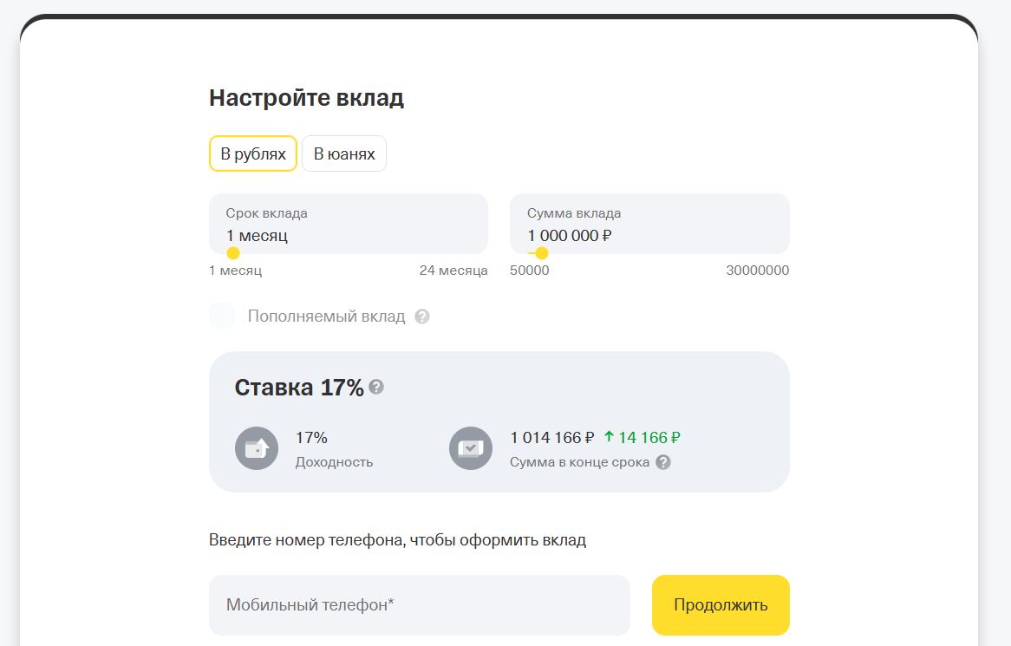Click the Мобильный телефон input field
The height and width of the screenshot is (646, 1011).
(419, 604)
